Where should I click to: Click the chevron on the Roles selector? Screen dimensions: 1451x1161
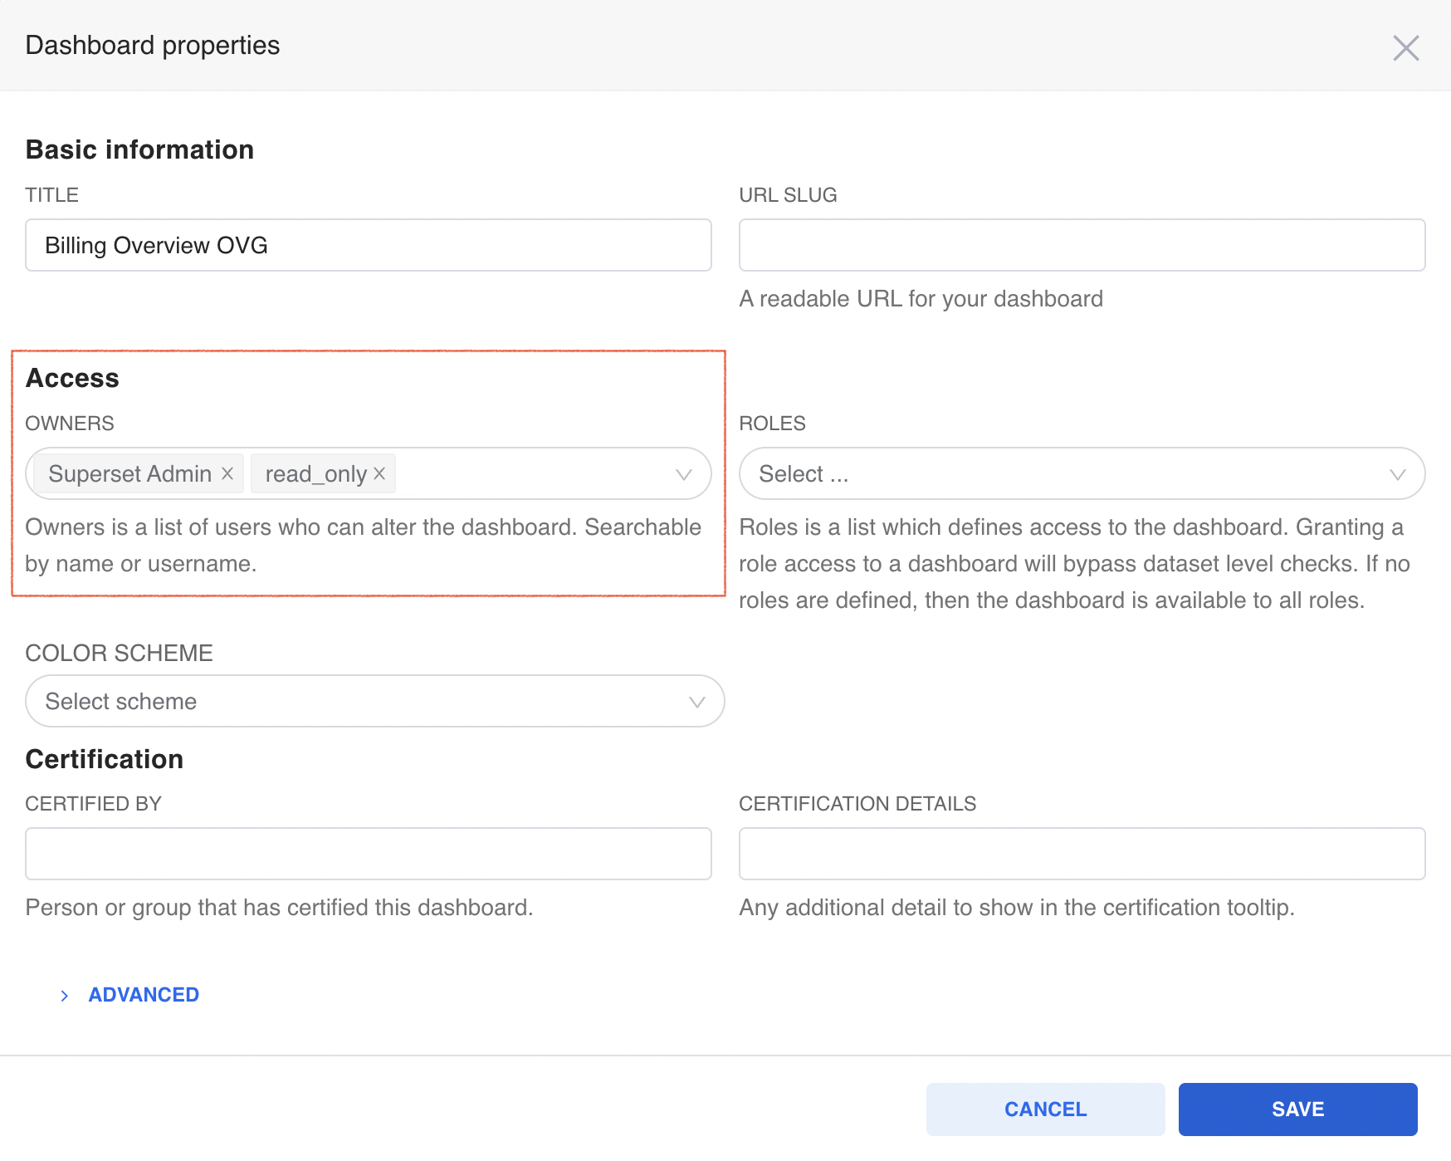[x=1396, y=473]
